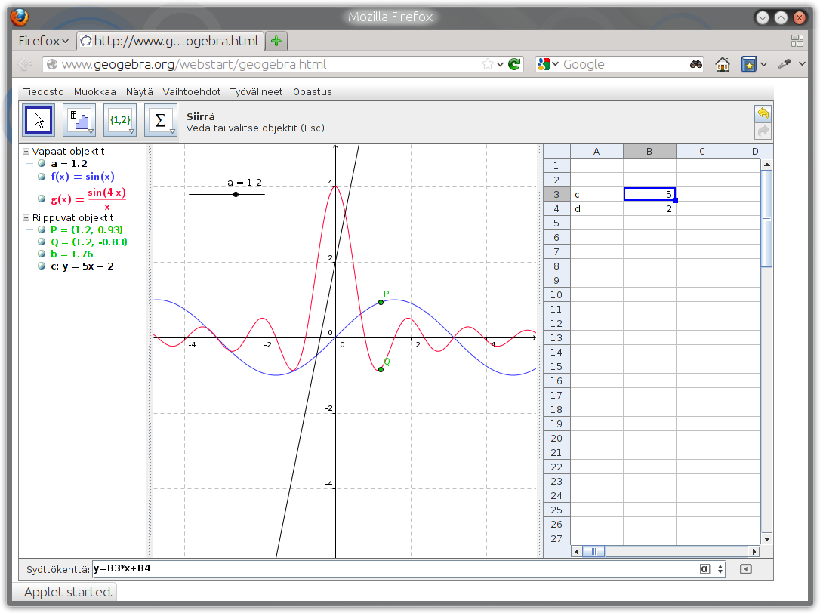820x613 pixels.
Task: Select spreadsheet column A header
Action: (x=597, y=151)
